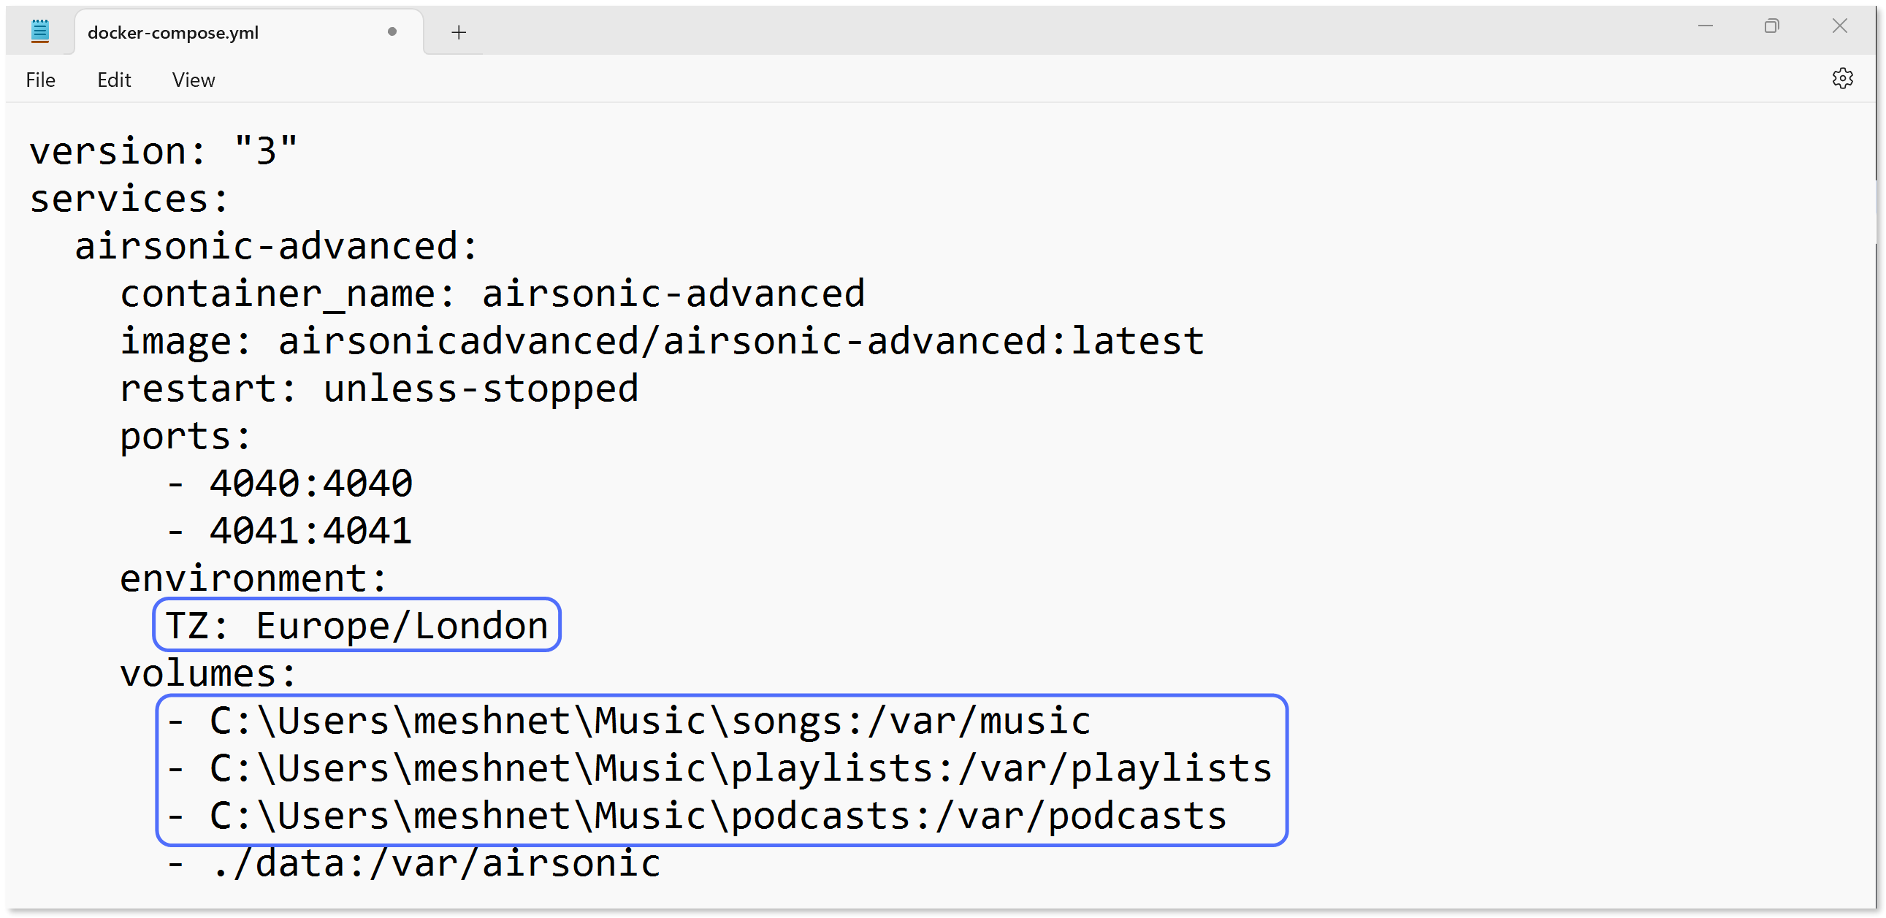
Task: Open Settings via the gear icon
Action: pyautogui.click(x=1844, y=79)
